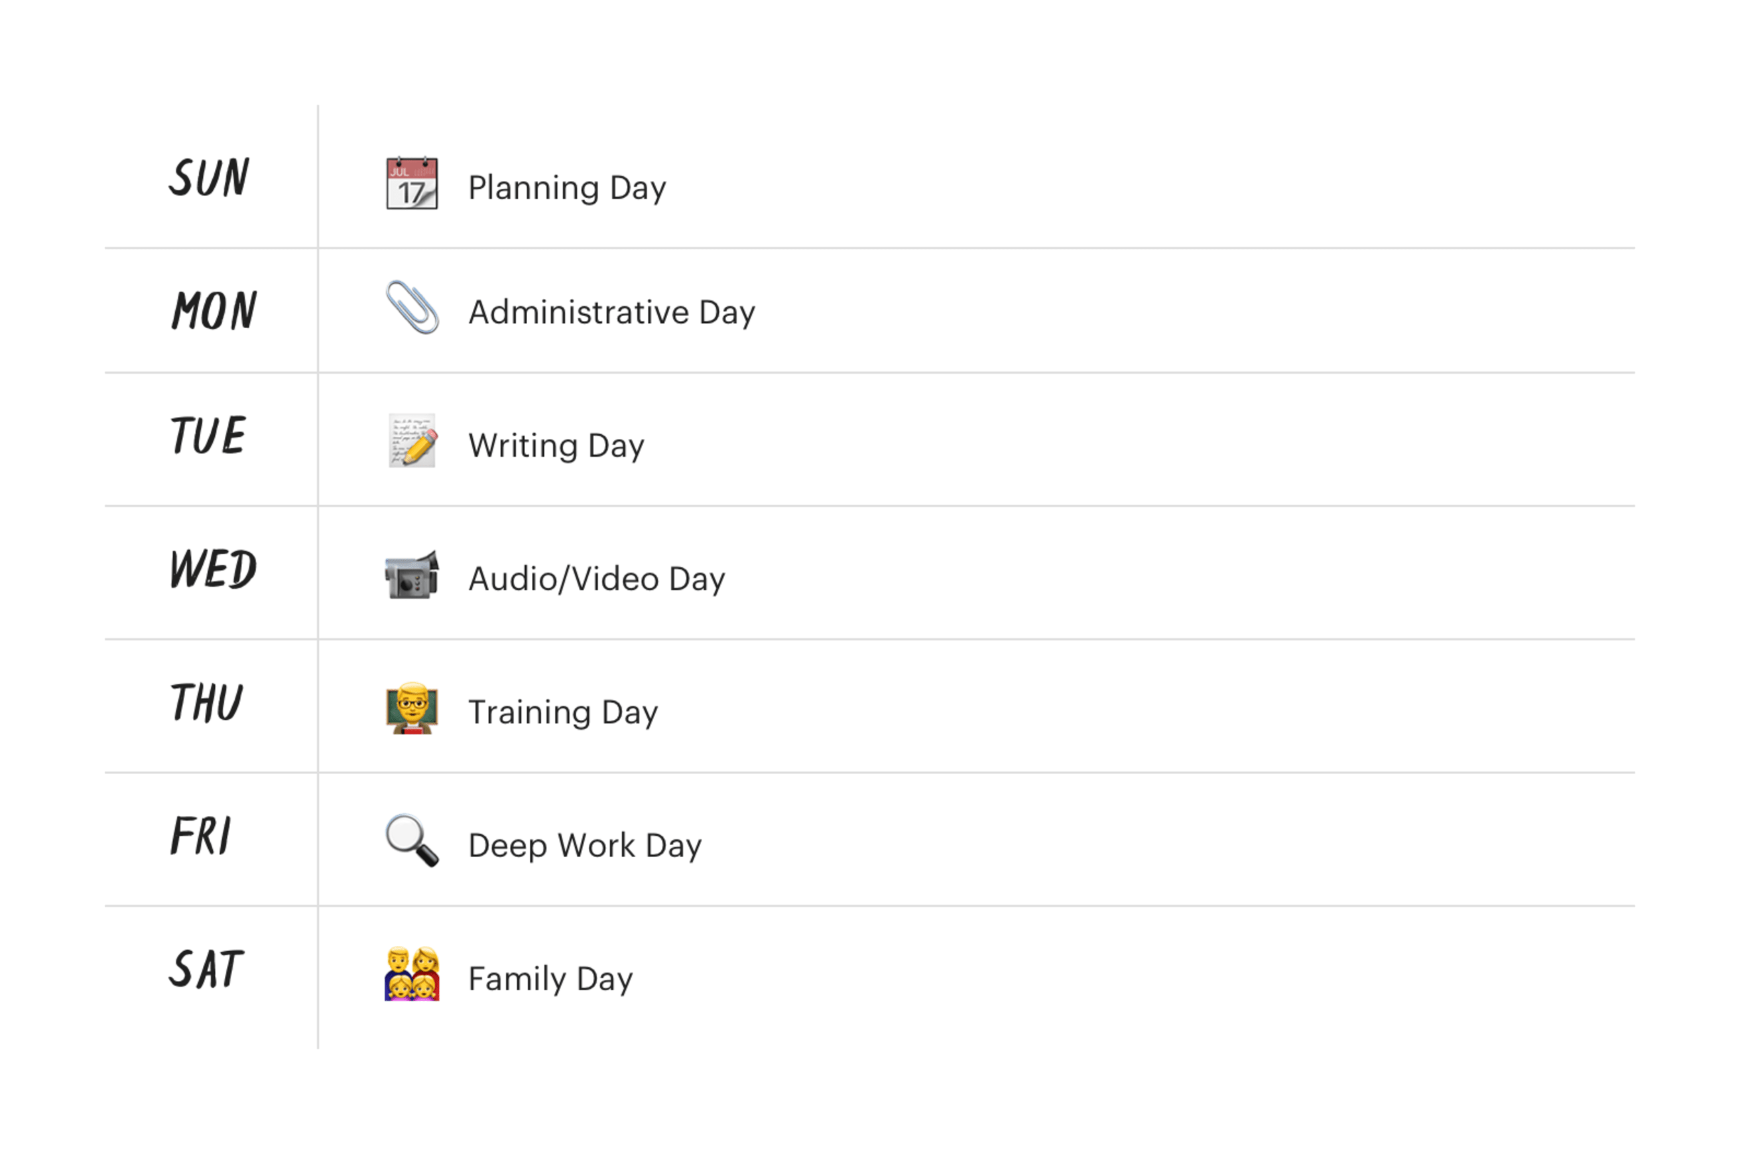Screen dimensions: 1740x1154
Task: Select the family emoji icon
Action: tap(412, 974)
